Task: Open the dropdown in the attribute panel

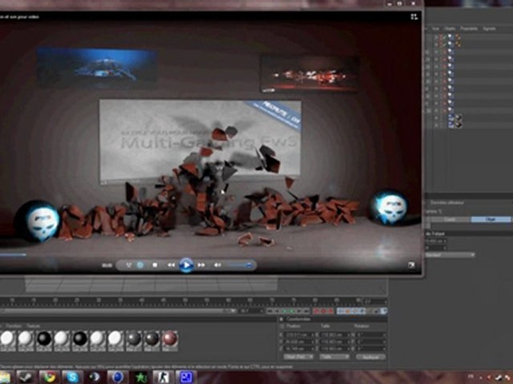Action: (450, 255)
